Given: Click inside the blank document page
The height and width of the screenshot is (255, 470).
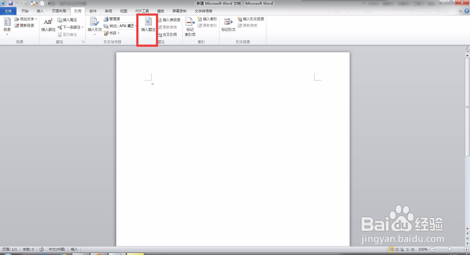Looking at the screenshot, I should click(233, 149).
